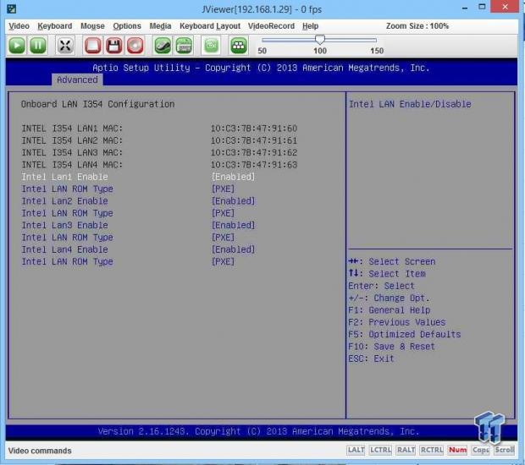The height and width of the screenshot is (465, 525).
Task: Click MAC address ending in 91:61
Action: [x=254, y=140]
